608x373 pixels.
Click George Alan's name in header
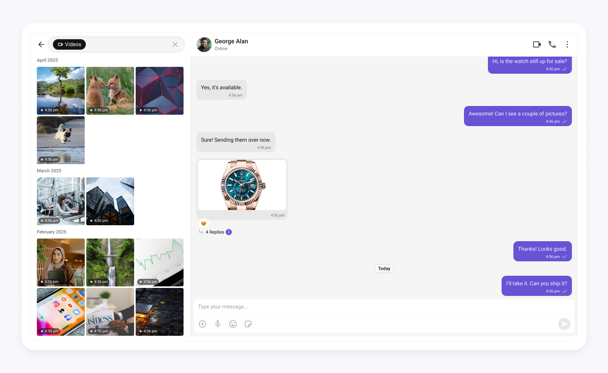pyautogui.click(x=231, y=41)
